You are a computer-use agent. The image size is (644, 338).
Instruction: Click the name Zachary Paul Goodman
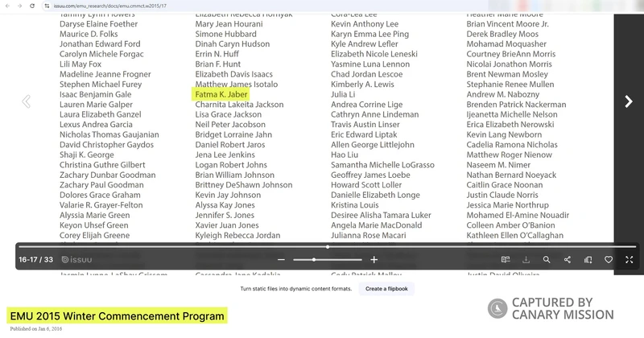[101, 185]
